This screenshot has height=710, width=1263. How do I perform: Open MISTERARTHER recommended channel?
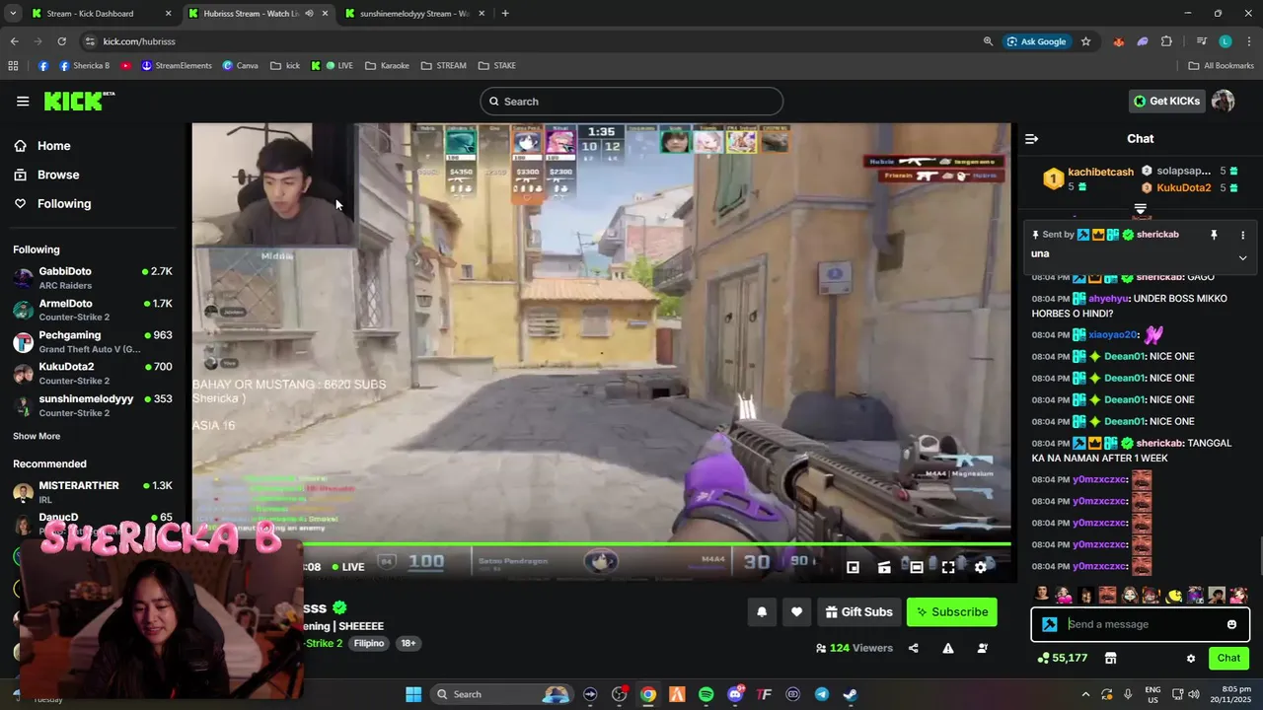click(93, 492)
